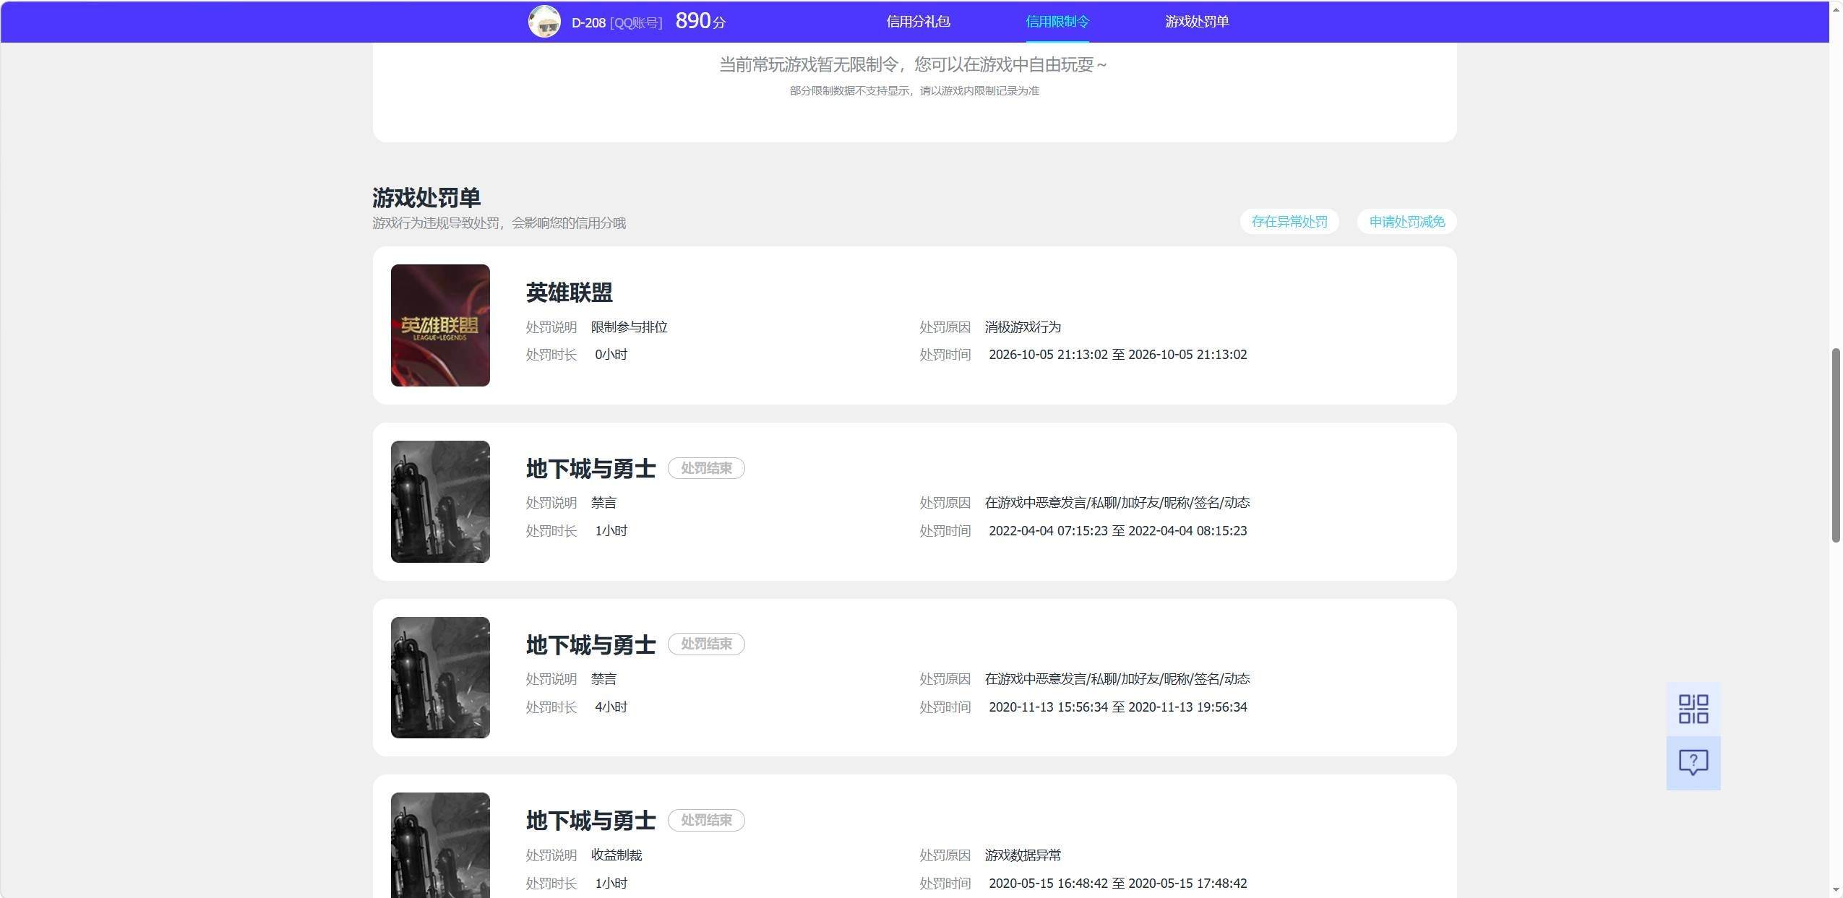
Task: Switch to the 信用限制令 tab
Action: (x=1057, y=22)
